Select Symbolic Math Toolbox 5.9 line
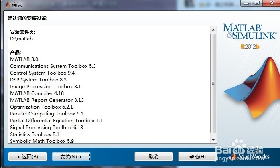Viewport: 280px width, 168px height. (x=42, y=141)
